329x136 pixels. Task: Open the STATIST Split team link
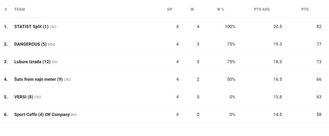[31, 27]
